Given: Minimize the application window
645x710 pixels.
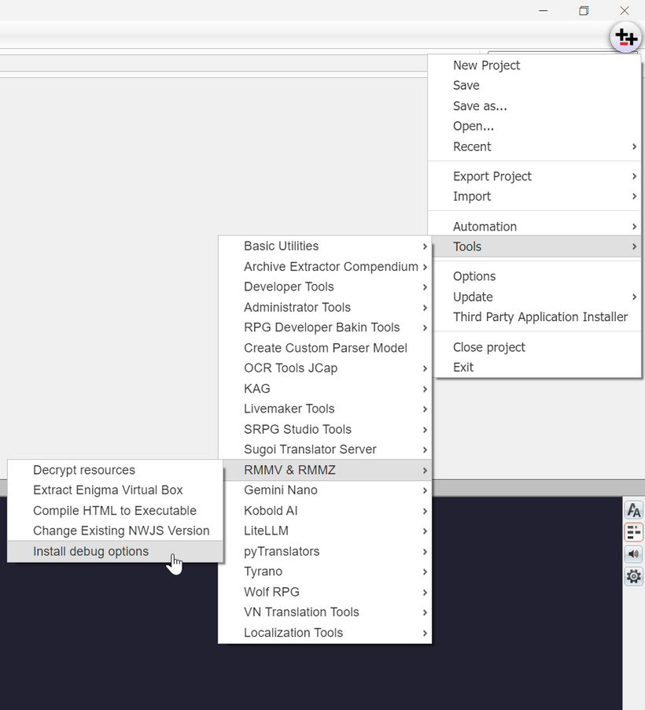Looking at the screenshot, I should click(x=543, y=10).
